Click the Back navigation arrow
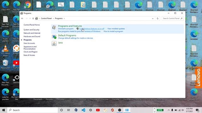The height and width of the screenshot is (113, 202). [x=22, y=19]
